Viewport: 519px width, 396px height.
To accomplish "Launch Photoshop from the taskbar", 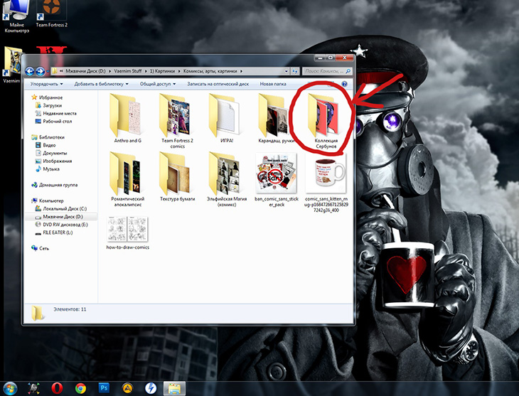I will 104,387.
